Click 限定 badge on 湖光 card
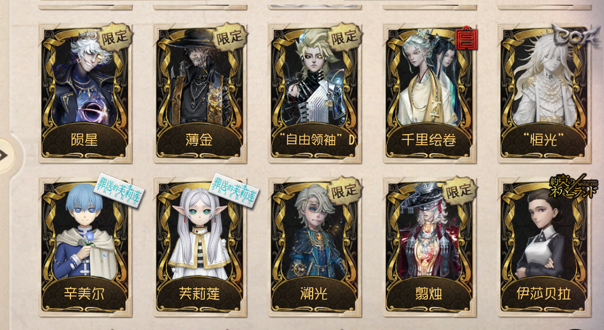 [345, 191]
